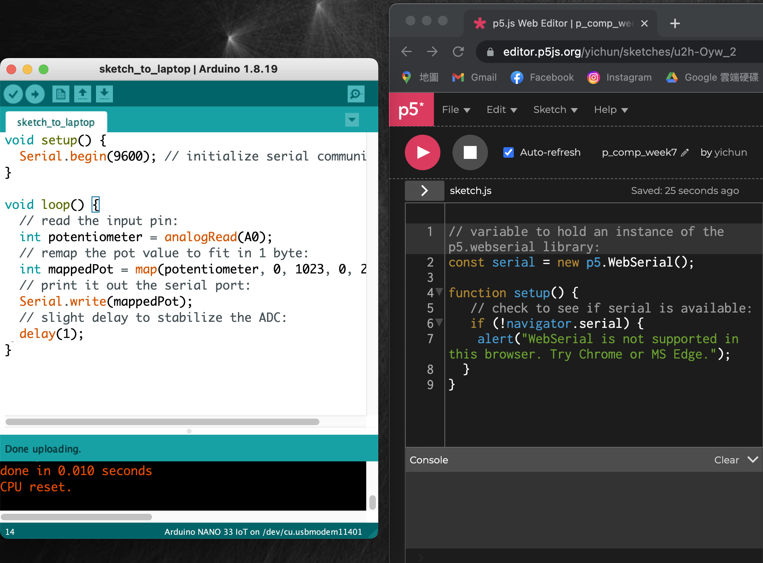Open the p5.js File menu
This screenshot has width=763, height=563.
click(456, 110)
